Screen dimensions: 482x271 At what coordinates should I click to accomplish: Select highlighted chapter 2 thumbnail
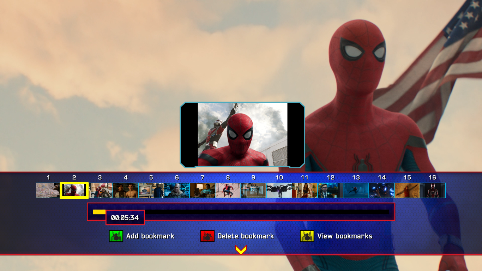coord(74,190)
